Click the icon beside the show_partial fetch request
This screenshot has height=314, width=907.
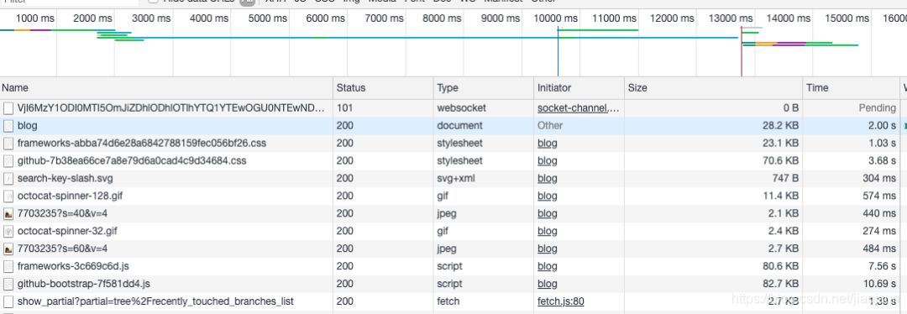8,302
